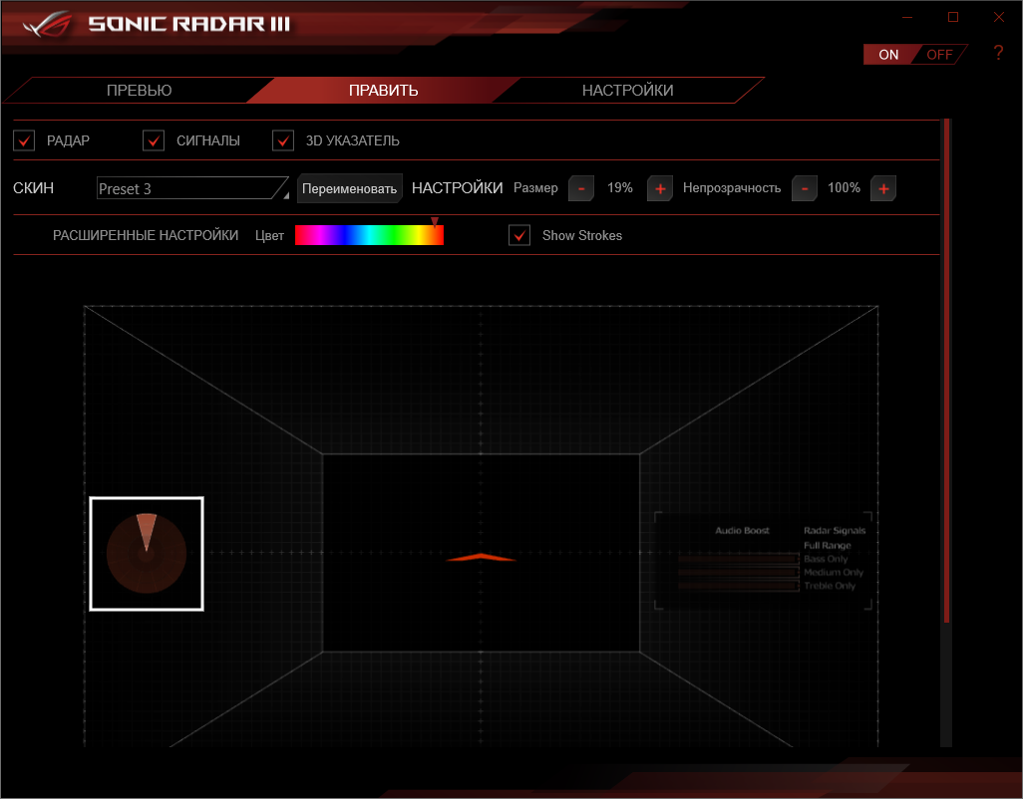Select the Audio Boost signals panel in preview
This screenshot has width=1023, height=799.
[x=764, y=561]
